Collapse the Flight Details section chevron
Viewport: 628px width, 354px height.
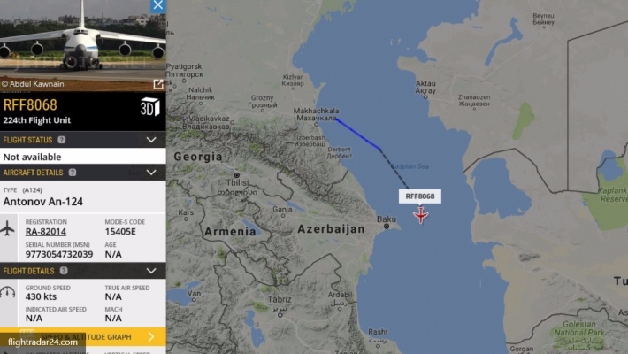[151, 271]
